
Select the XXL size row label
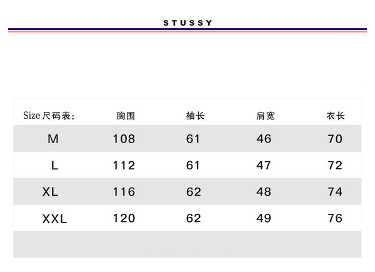pyautogui.click(x=54, y=219)
